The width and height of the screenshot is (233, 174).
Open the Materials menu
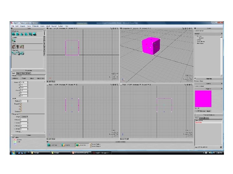point(36,26)
